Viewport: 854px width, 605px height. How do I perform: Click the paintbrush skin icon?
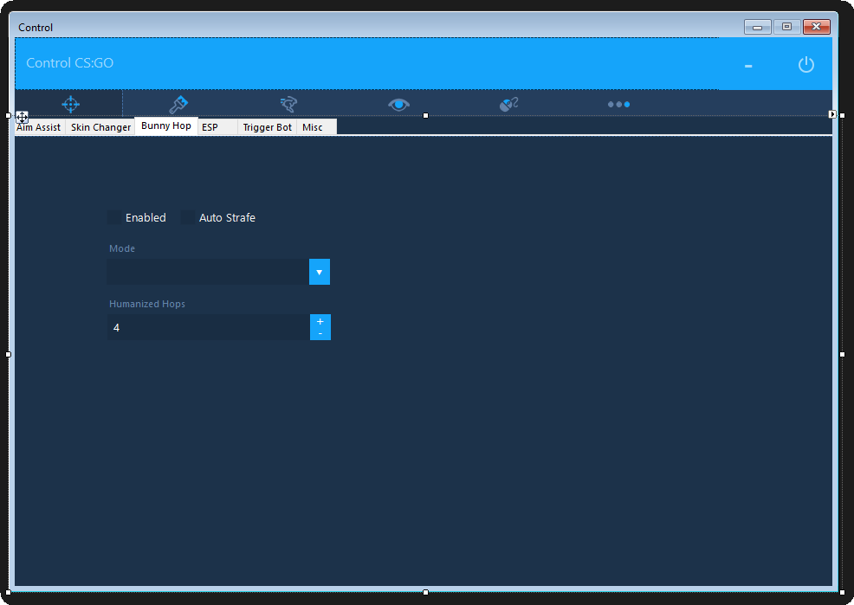pos(178,104)
